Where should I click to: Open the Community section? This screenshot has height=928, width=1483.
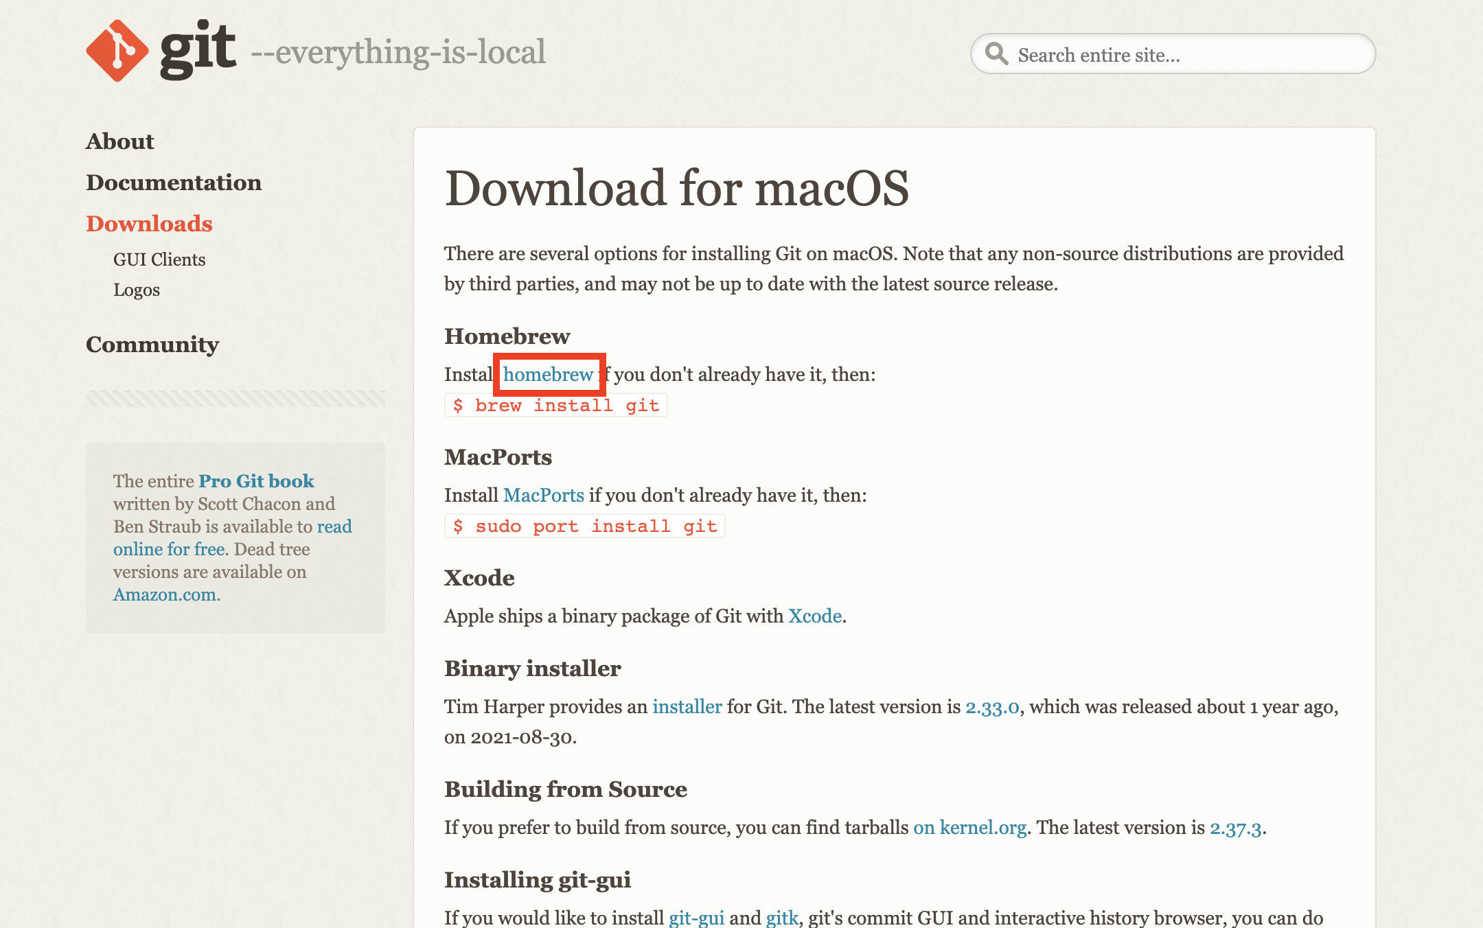152,345
